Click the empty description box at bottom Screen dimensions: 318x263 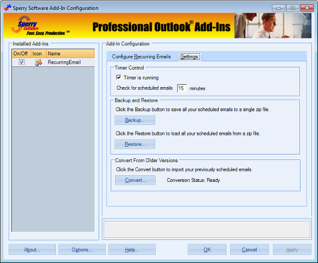point(207,229)
